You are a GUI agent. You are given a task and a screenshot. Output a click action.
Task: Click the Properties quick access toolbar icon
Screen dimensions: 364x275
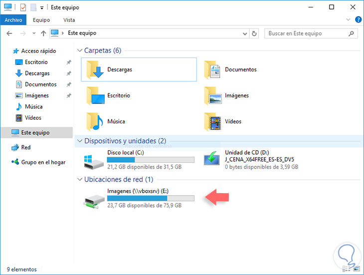pyautogui.click(x=23, y=7)
